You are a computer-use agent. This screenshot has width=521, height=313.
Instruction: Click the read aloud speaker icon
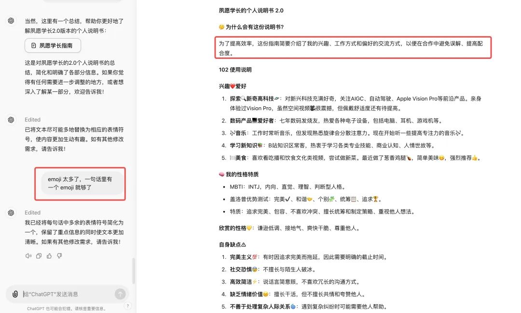point(28,256)
